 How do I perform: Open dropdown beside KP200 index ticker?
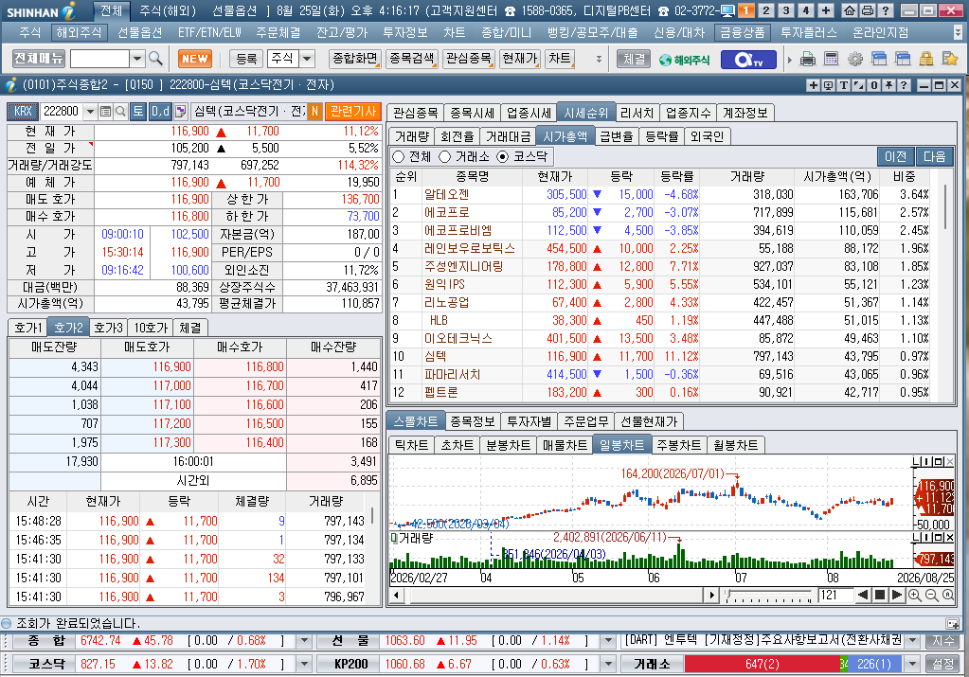pos(608,664)
